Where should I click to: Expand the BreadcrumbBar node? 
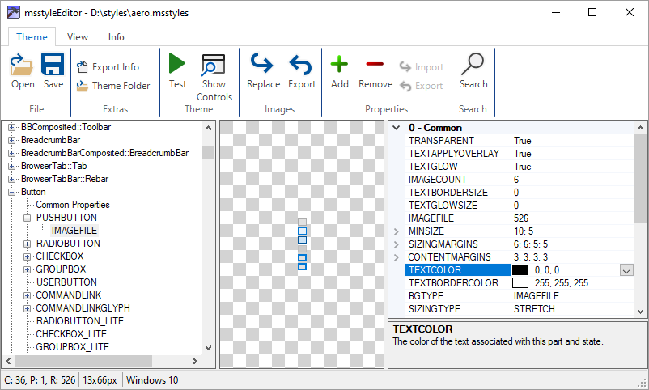[x=12, y=140]
